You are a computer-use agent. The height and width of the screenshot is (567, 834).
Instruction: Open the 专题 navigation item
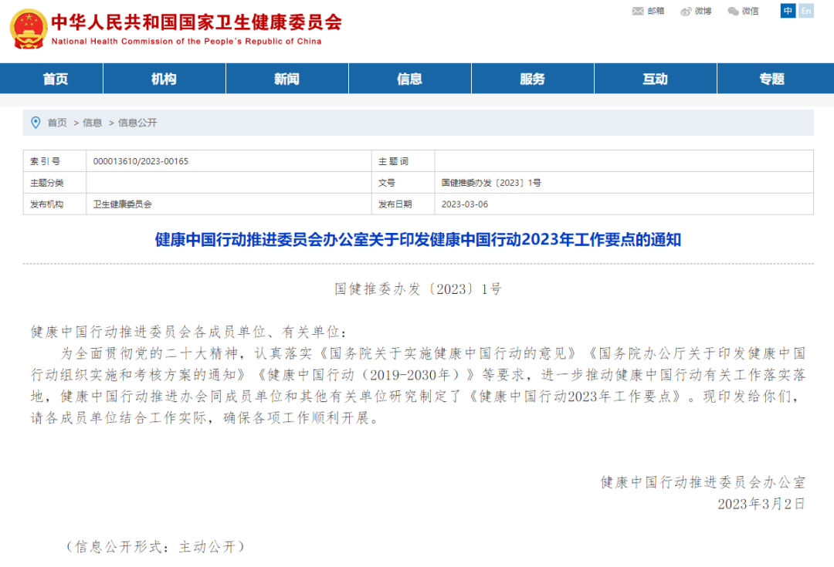point(771,79)
